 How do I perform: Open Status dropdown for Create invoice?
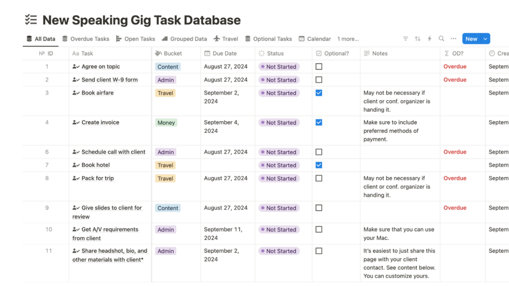point(279,123)
